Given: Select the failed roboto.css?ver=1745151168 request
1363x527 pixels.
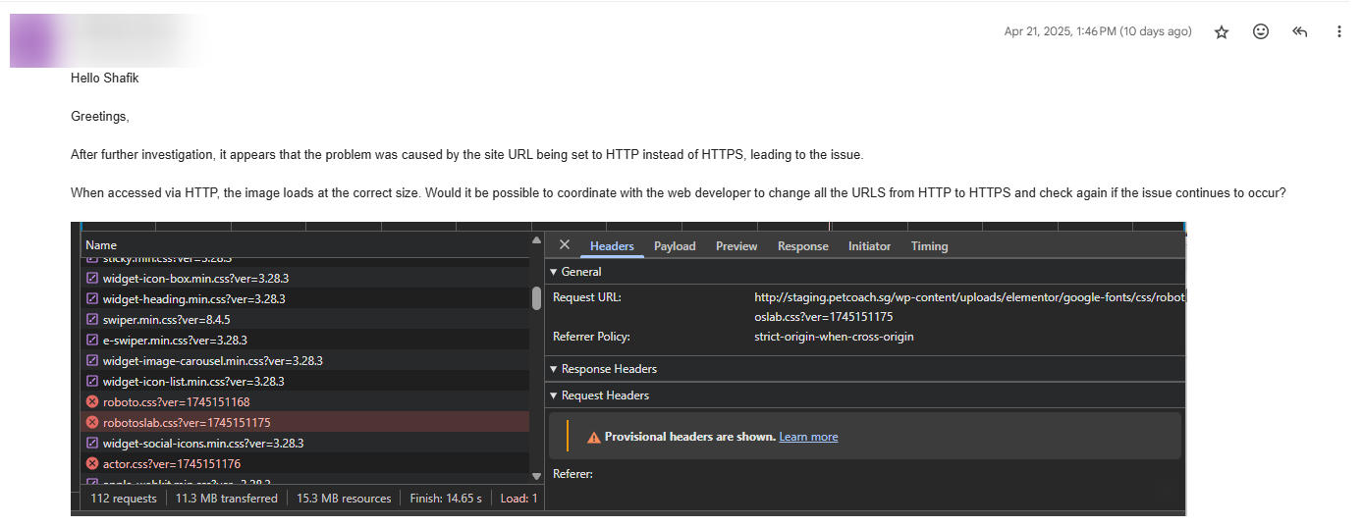Looking at the screenshot, I should pyautogui.click(x=304, y=402).
